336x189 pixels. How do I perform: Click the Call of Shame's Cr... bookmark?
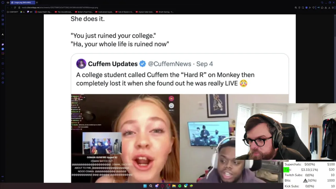(x=124, y=12)
